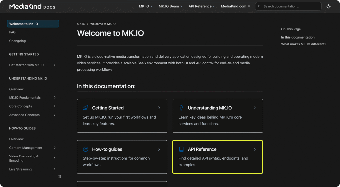Image resolution: width=340 pixels, height=187 pixels.
Task: Jump to What makes MK.IO different section
Action: click(303, 44)
